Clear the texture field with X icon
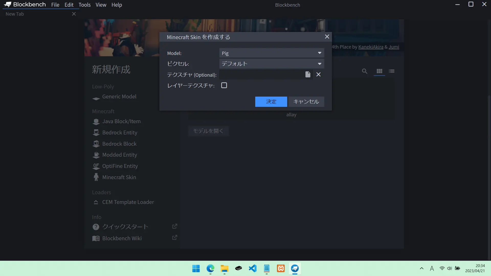 click(x=318, y=74)
